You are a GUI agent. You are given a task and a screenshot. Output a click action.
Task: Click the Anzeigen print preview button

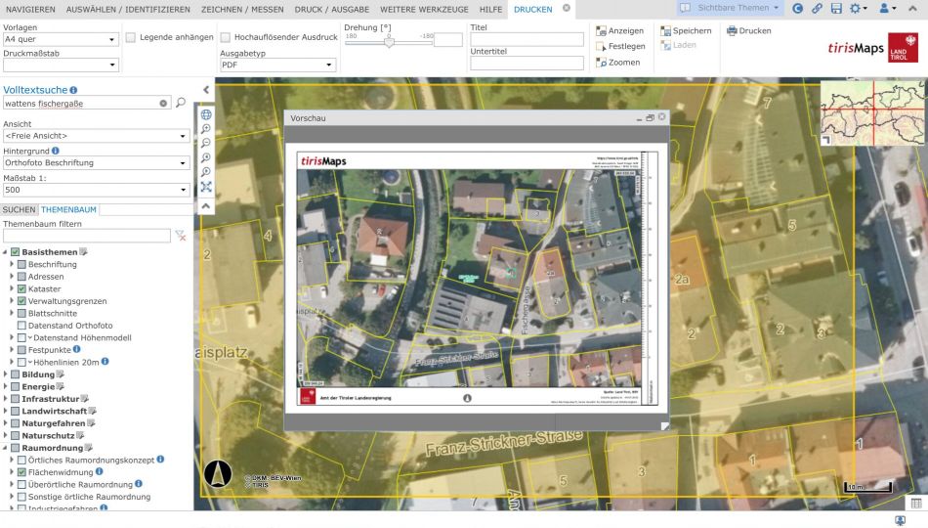point(619,31)
